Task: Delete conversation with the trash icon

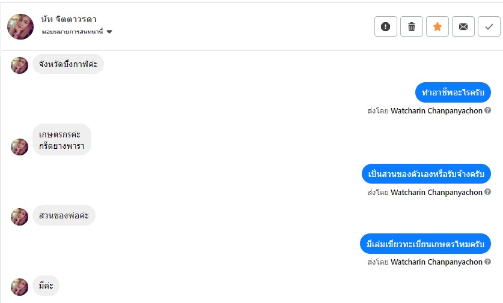Action: [412, 26]
